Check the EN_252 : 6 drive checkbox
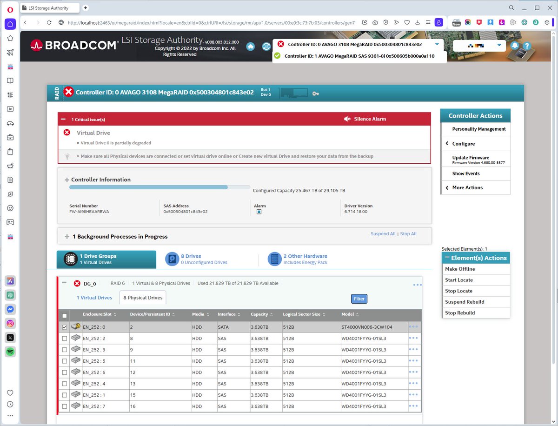The image size is (558, 426). (x=65, y=373)
